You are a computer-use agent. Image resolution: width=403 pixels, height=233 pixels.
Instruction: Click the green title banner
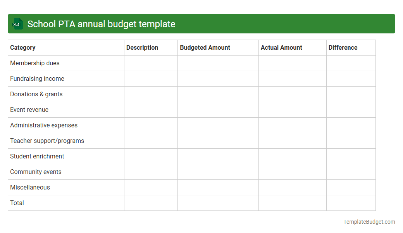click(201, 24)
